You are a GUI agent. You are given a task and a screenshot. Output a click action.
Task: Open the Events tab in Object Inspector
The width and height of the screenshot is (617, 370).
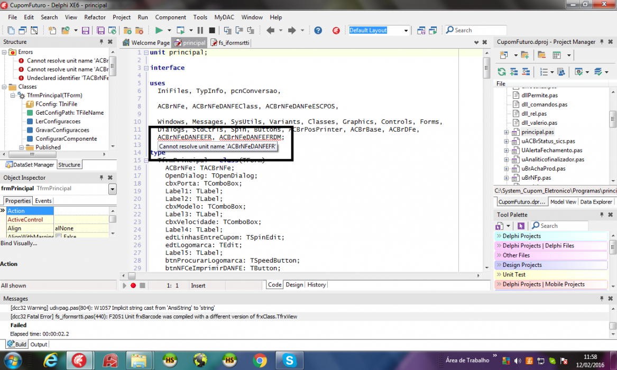click(x=43, y=200)
